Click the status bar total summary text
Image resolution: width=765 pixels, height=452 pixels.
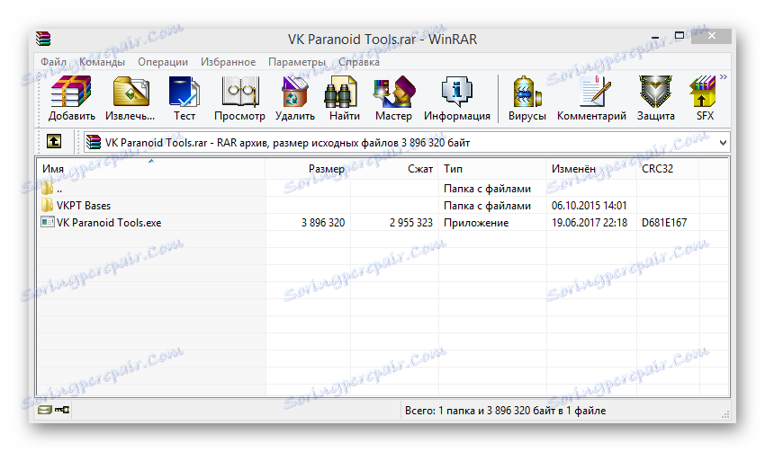505,411
